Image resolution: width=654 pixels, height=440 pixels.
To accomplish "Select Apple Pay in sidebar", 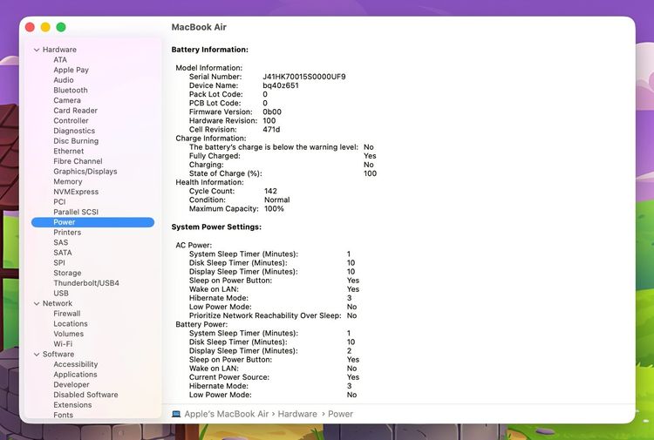I will pos(71,70).
